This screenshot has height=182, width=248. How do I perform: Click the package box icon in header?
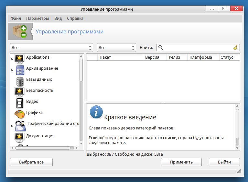[20, 31]
